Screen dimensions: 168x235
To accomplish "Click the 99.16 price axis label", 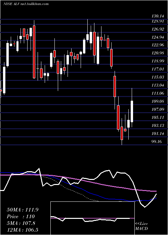I will (x=157, y=141).
